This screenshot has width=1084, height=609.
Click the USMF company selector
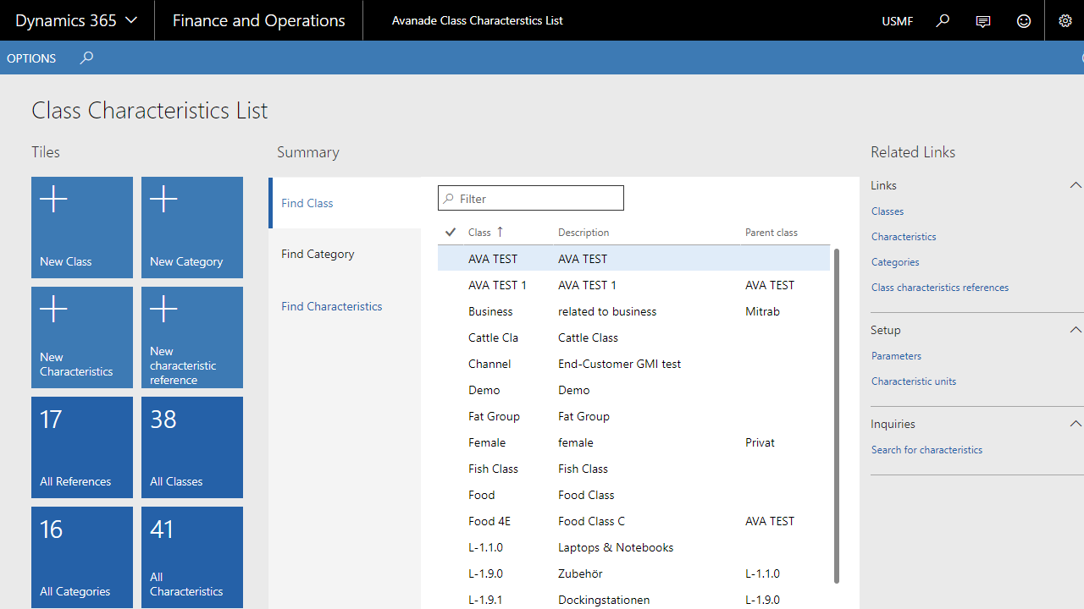(x=898, y=21)
